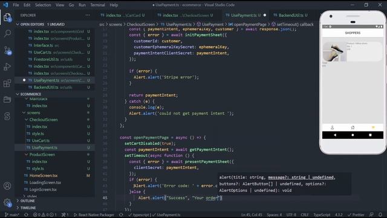Open BackendUtil.ts in Open Editors list
387x218 pixels.
coord(46,87)
